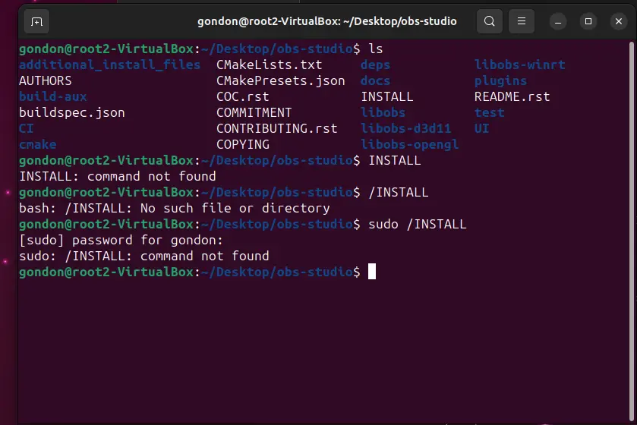Click the terminal window title text
This screenshot has width=637, height=425.
327,21
